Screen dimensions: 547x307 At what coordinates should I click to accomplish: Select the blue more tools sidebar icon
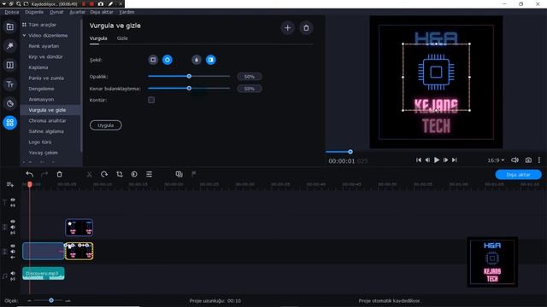click(9, 123)
